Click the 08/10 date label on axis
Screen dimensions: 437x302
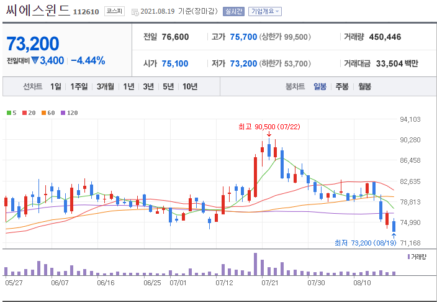(x=362, y=283)
